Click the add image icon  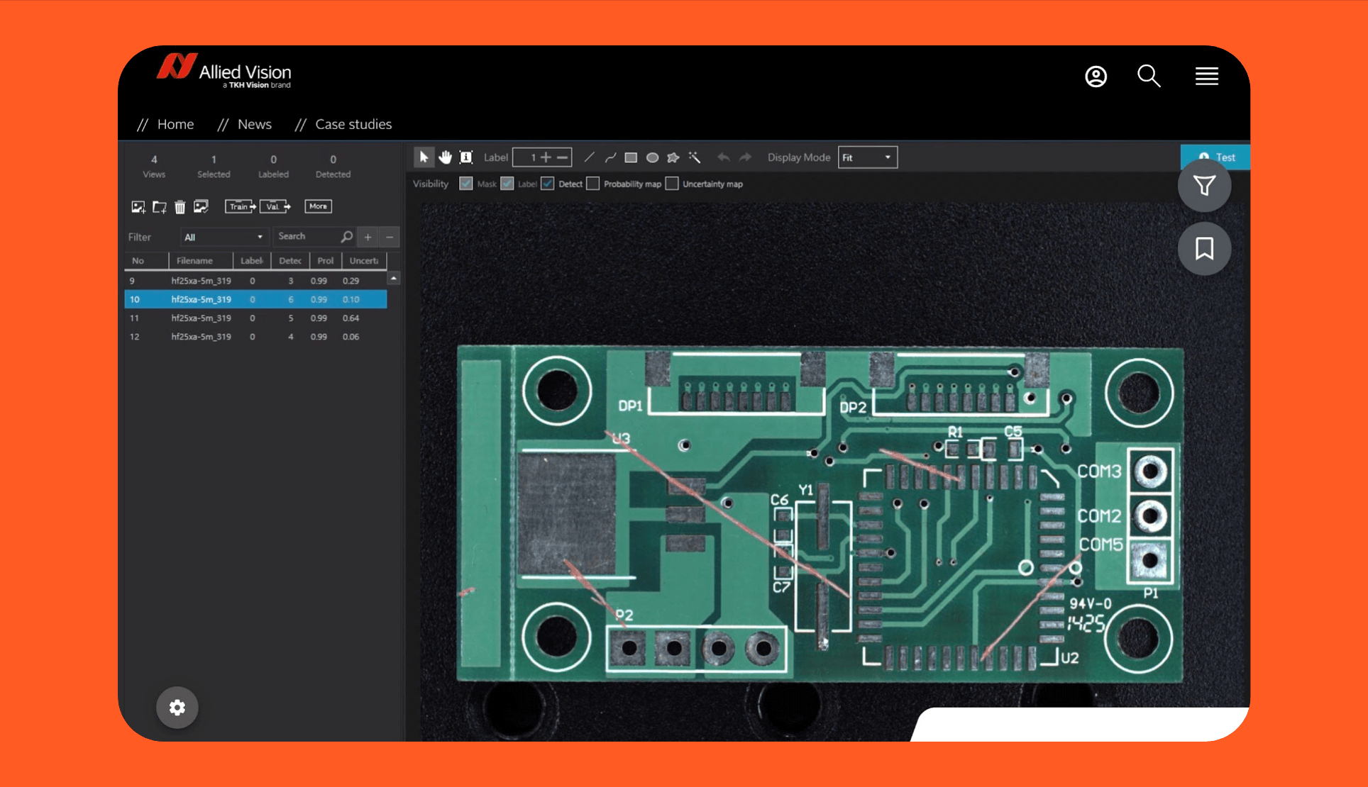(x=138, y=207)
